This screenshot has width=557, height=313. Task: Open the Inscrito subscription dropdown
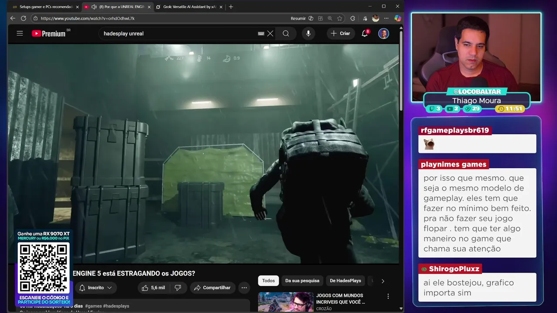[x=95, y=288]
